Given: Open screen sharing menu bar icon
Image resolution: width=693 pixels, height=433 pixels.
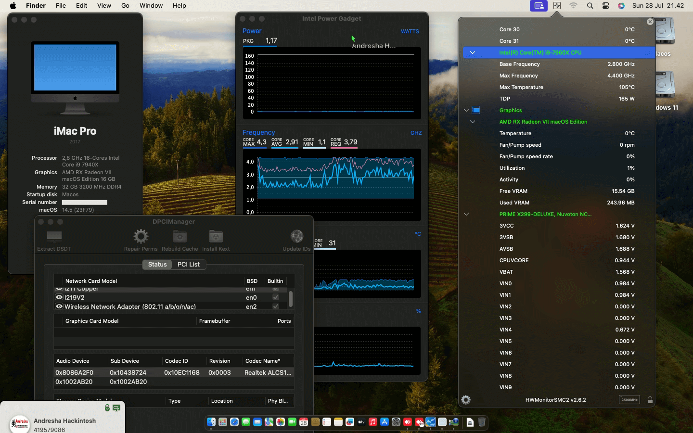Looking at the screenshot, I should 539,6.
